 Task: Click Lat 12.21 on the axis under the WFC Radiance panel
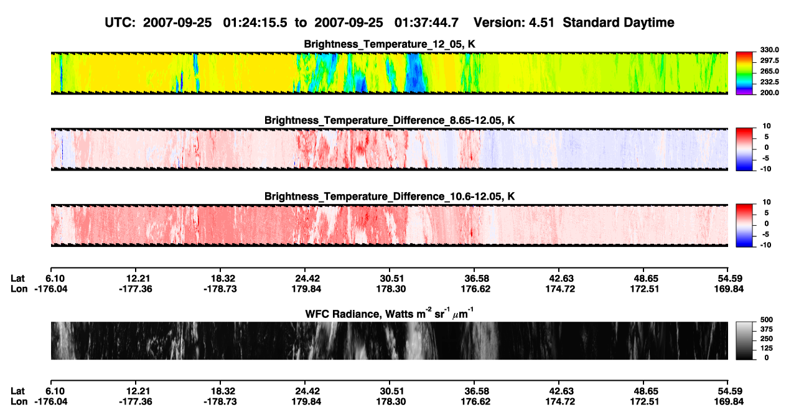coord(135,391)
